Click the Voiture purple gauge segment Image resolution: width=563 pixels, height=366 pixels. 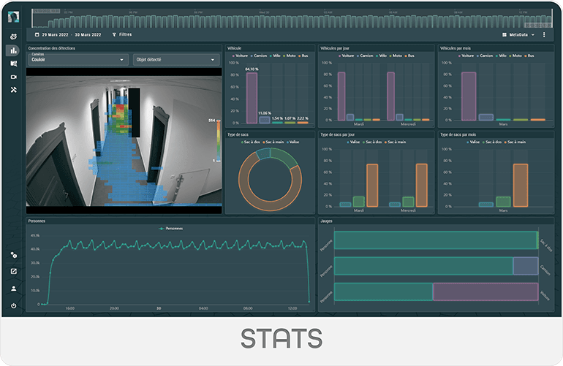click(x=485, y=291)
